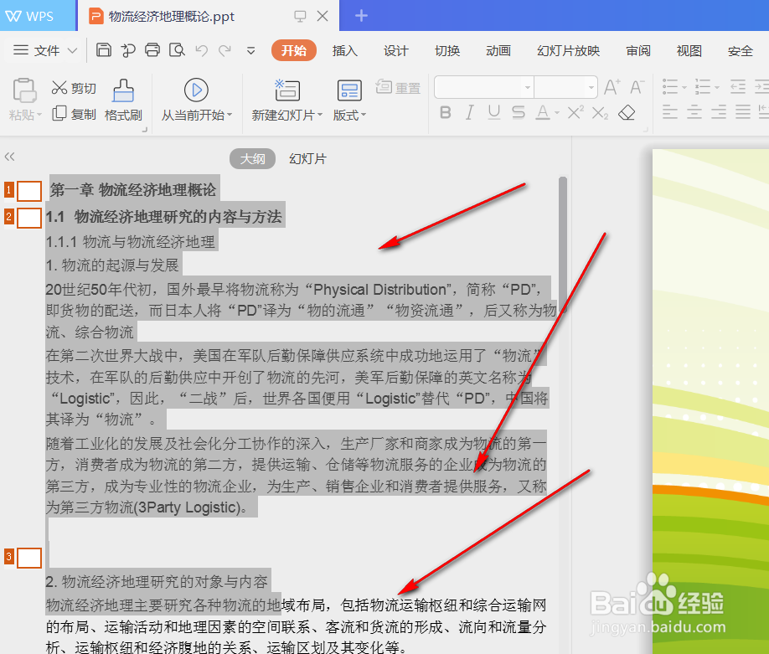Screen dimensions: 769x654
Task: Insert a new slide with 新建幻灯片
Action: coord(286,100)
